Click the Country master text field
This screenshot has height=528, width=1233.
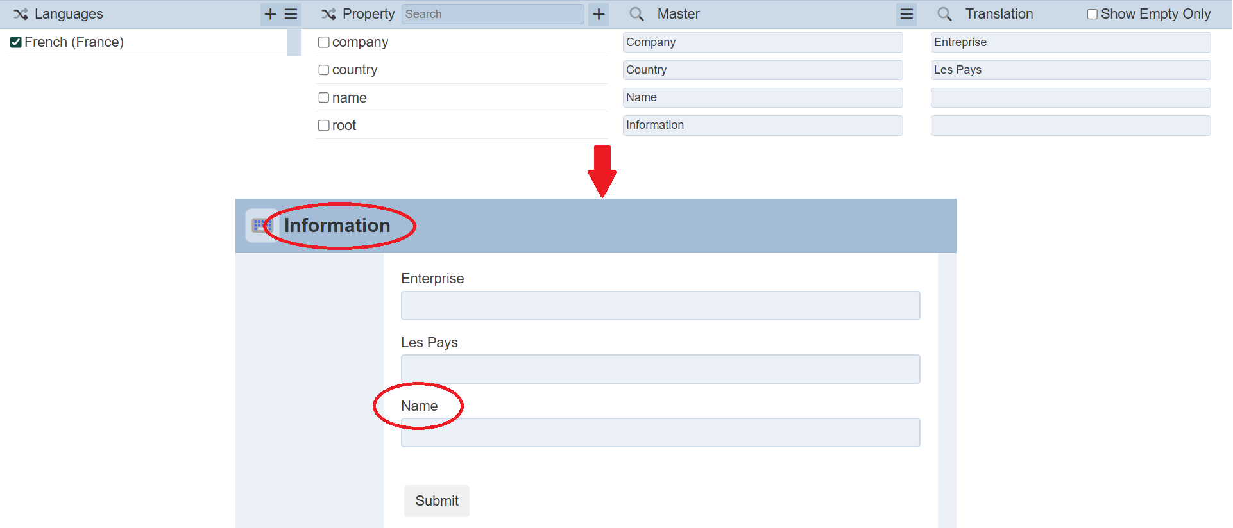coord(762,70)
